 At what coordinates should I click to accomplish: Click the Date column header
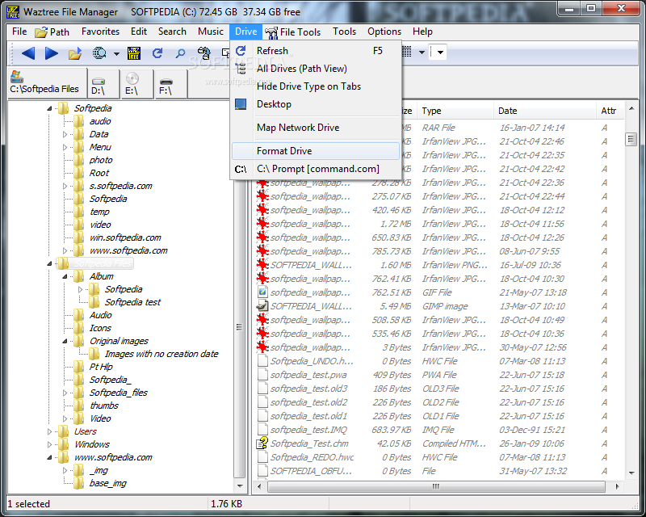pyautogui.click(x=544, y=111)
